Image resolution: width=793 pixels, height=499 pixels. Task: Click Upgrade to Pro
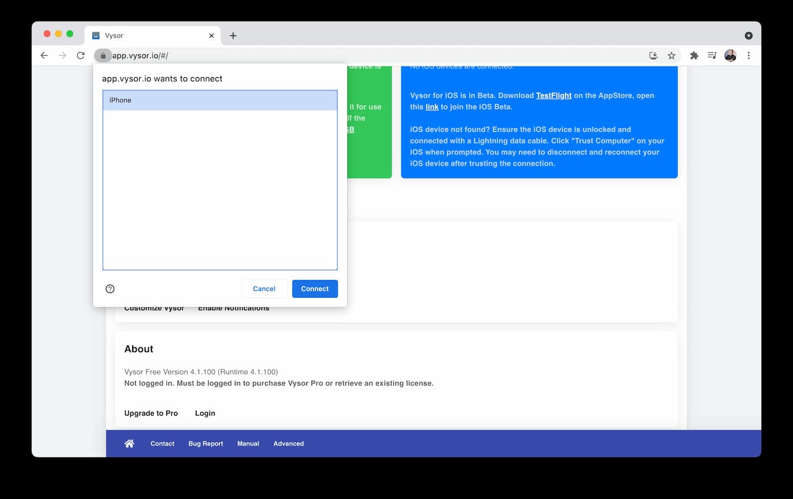tap(151, 413)
